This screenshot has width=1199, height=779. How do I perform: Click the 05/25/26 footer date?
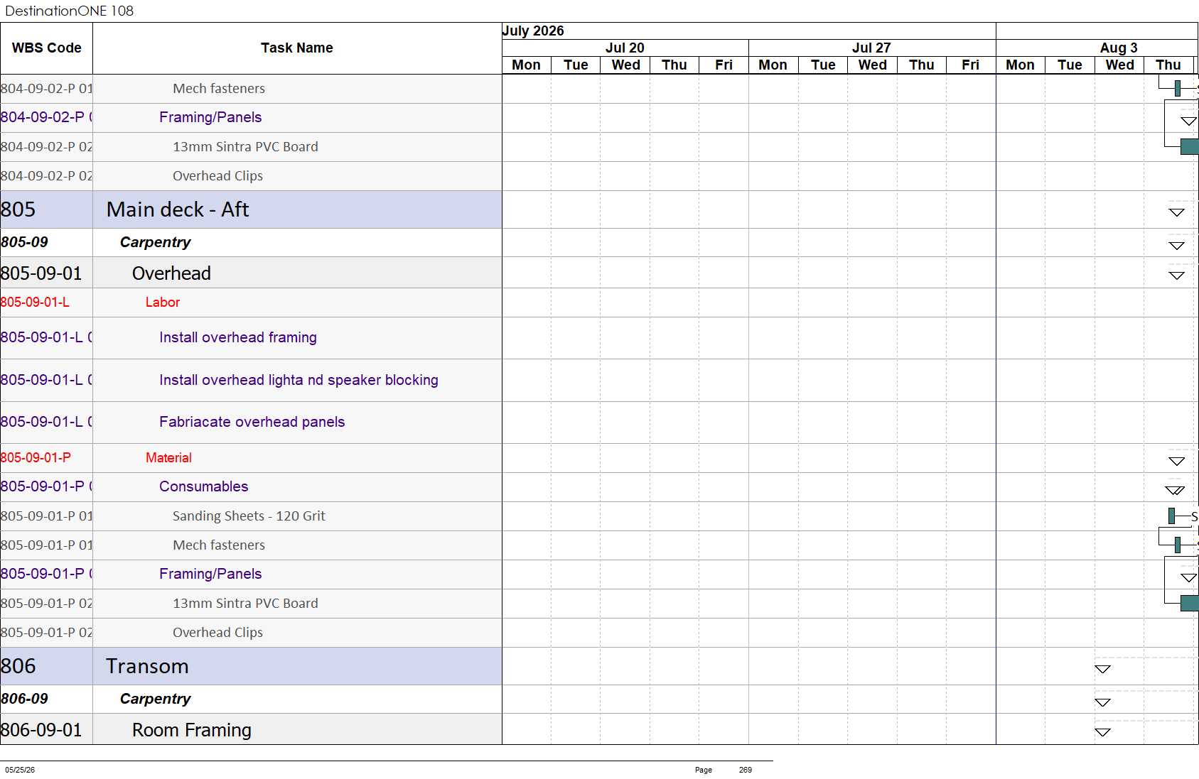[x=20, y=770]
